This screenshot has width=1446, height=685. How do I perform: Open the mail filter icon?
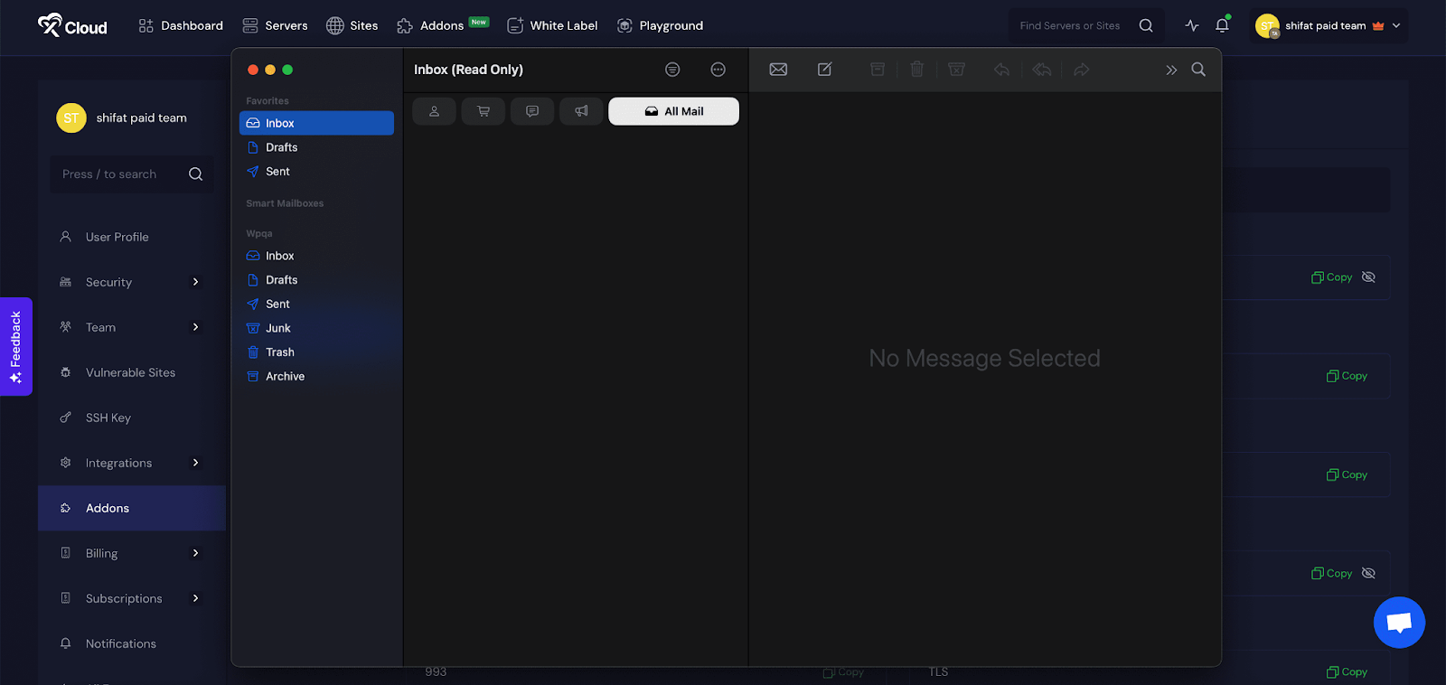pos(672,70)
